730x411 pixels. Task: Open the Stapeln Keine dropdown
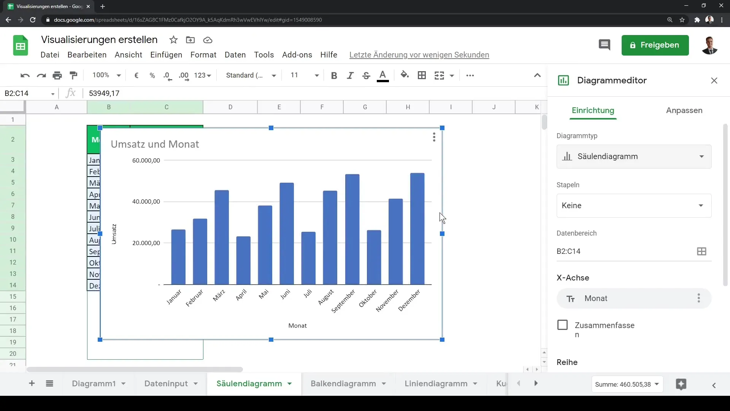pos(634,205)
